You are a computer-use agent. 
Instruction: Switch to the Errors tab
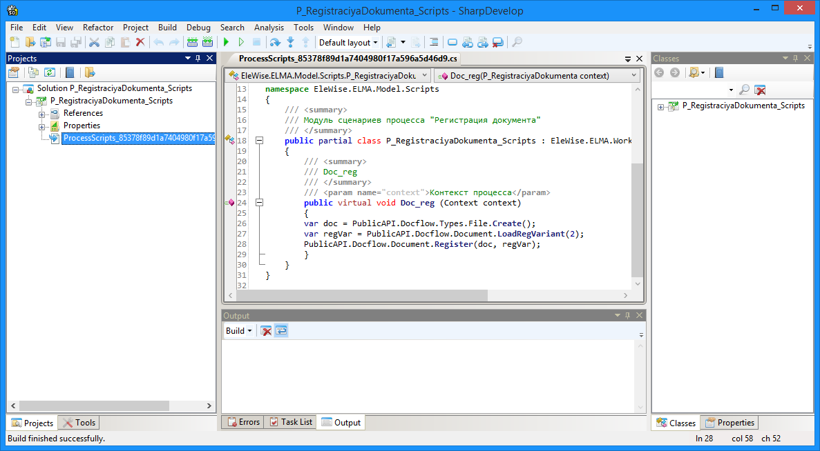tap(243, 422)
